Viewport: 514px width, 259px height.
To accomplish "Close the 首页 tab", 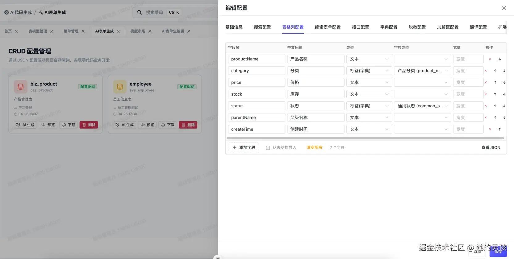I will click(x=17, y=31).
